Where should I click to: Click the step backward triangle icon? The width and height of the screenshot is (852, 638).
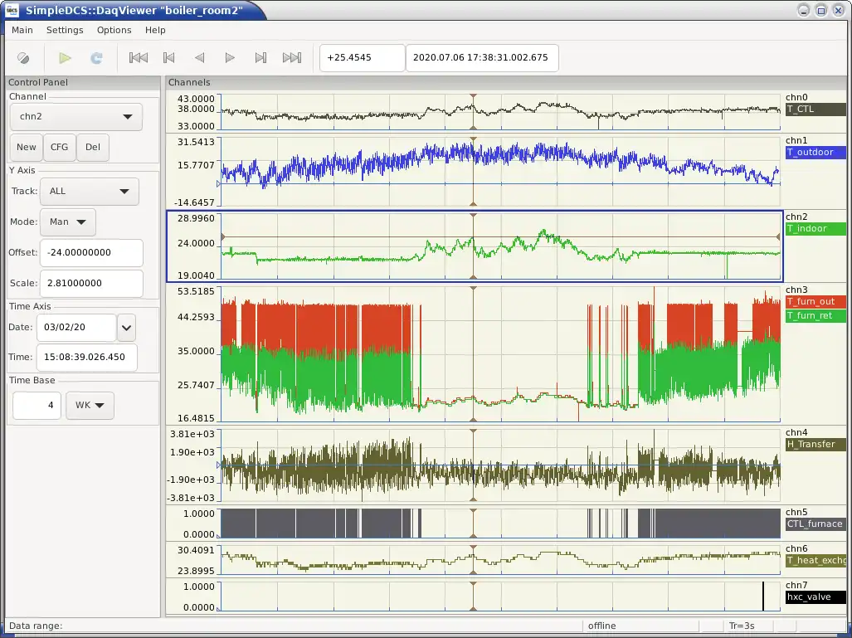pyautogui.click(x=199, y=58)
